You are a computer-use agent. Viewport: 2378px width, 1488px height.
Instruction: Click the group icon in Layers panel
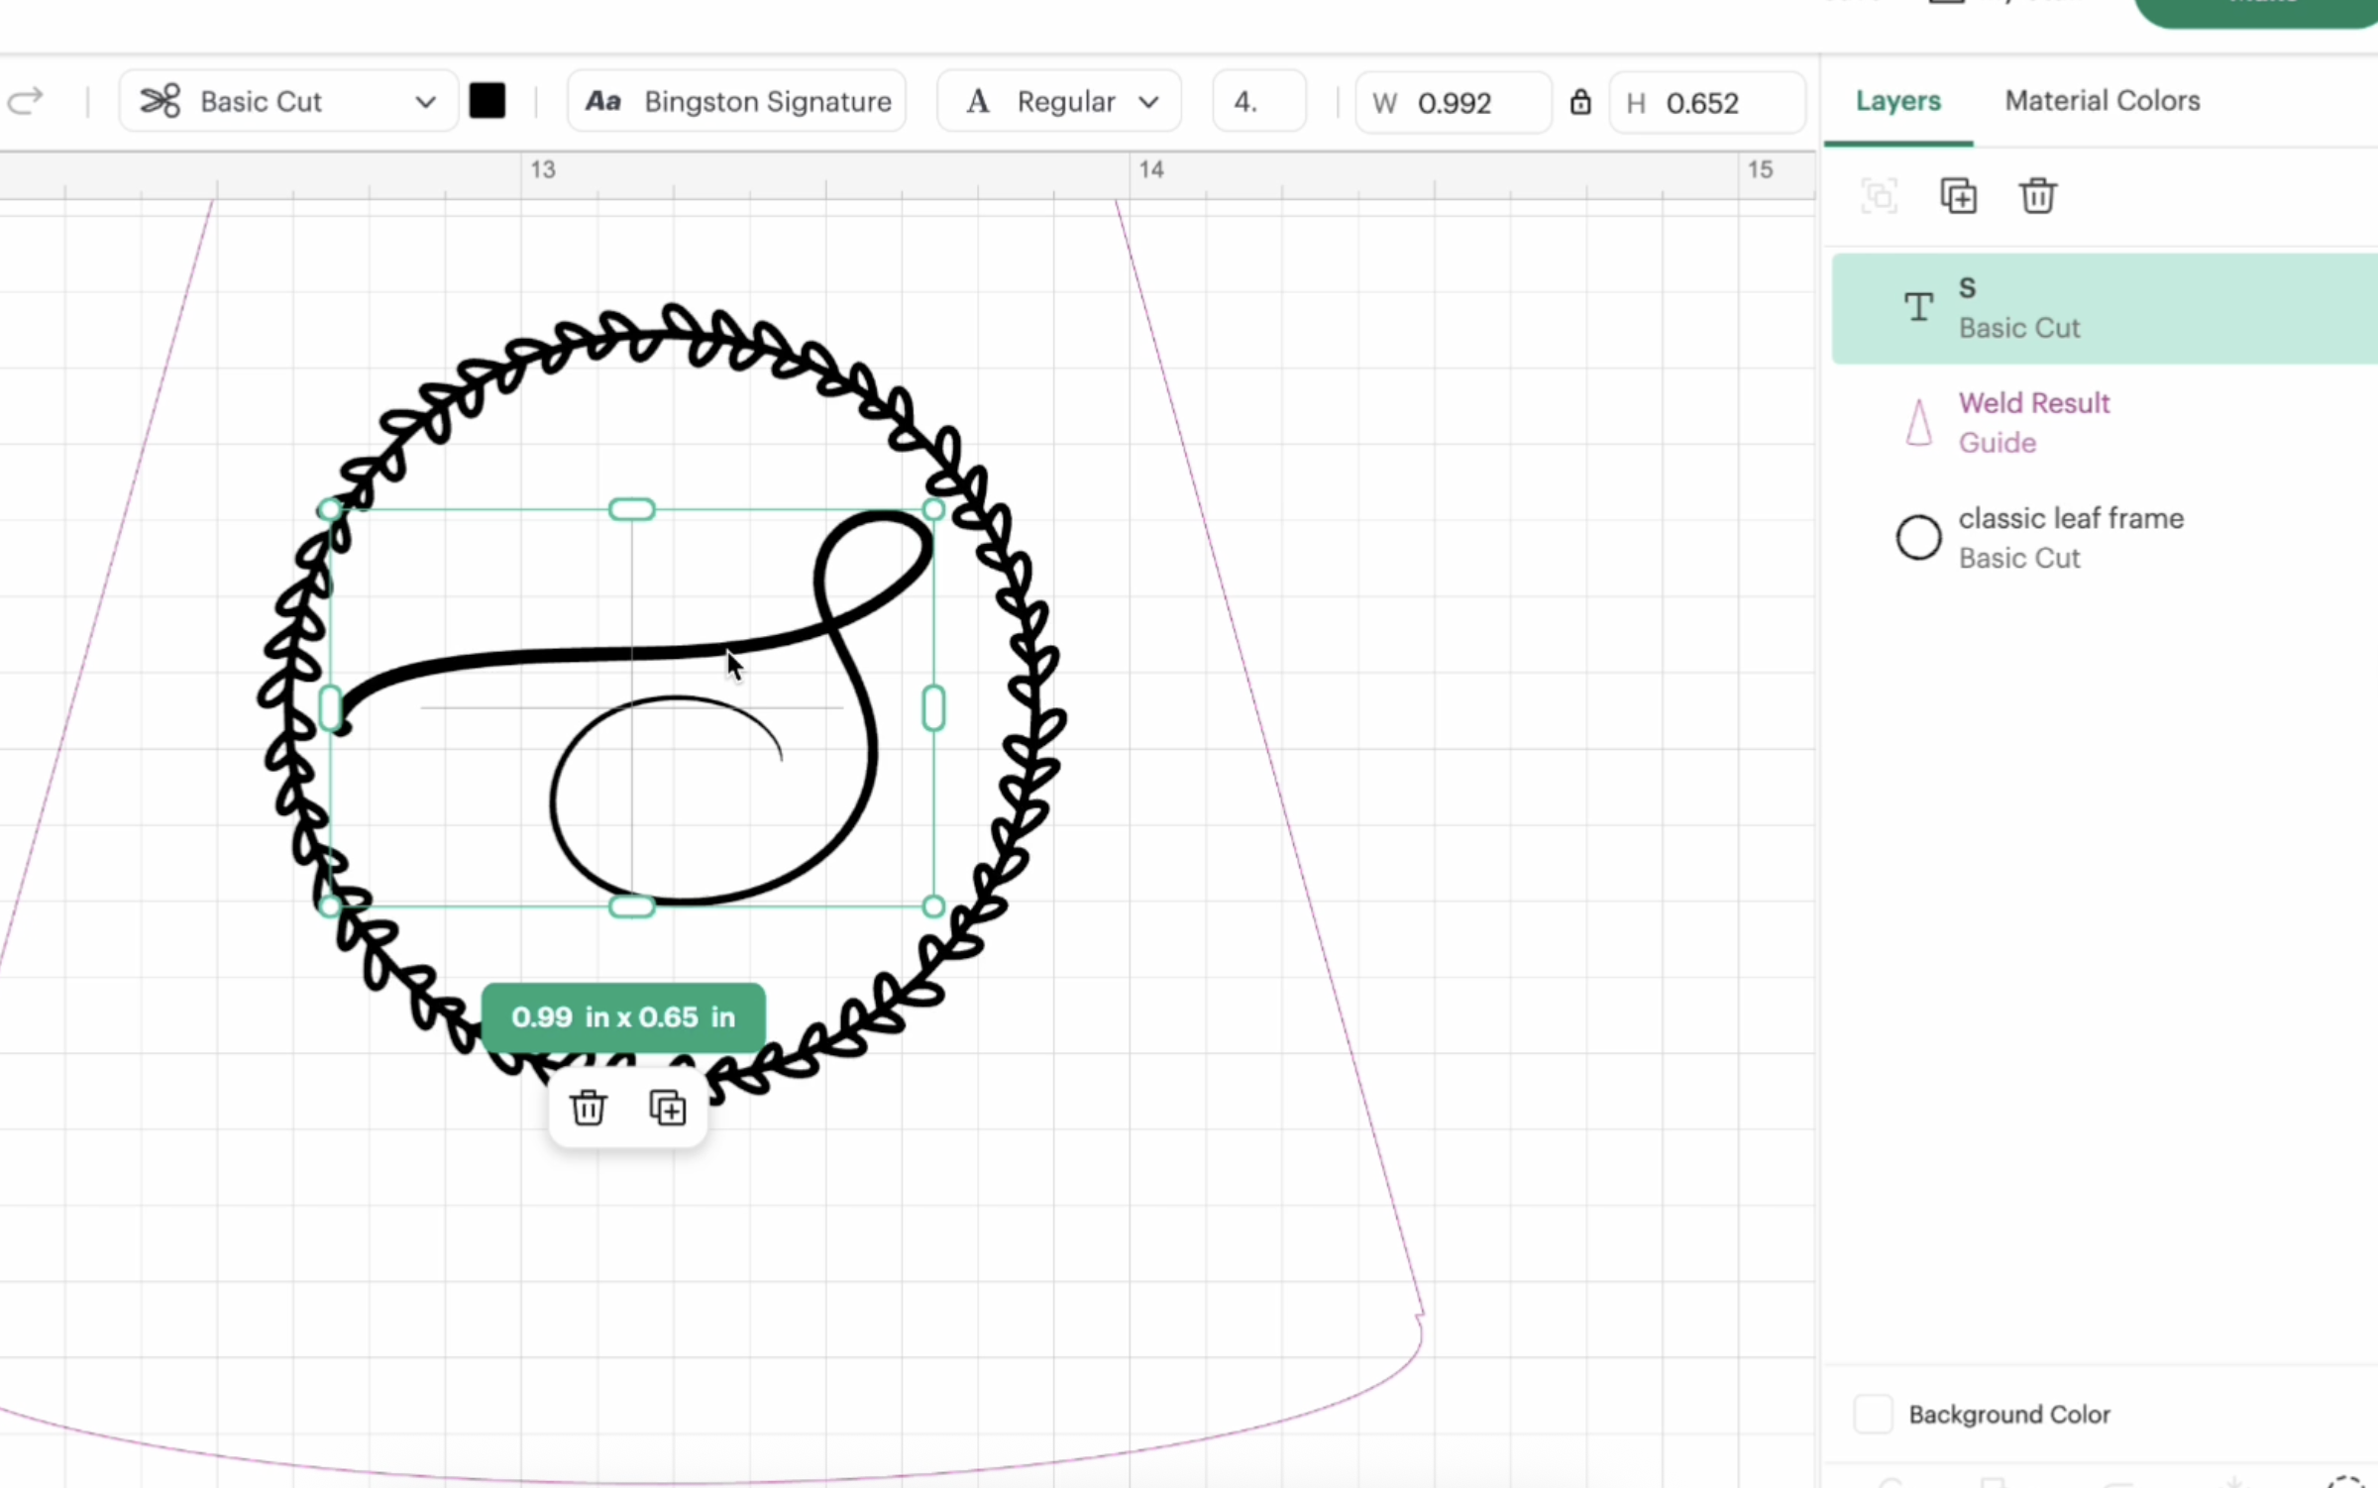pyautogui.click(x=1879, y=196)
